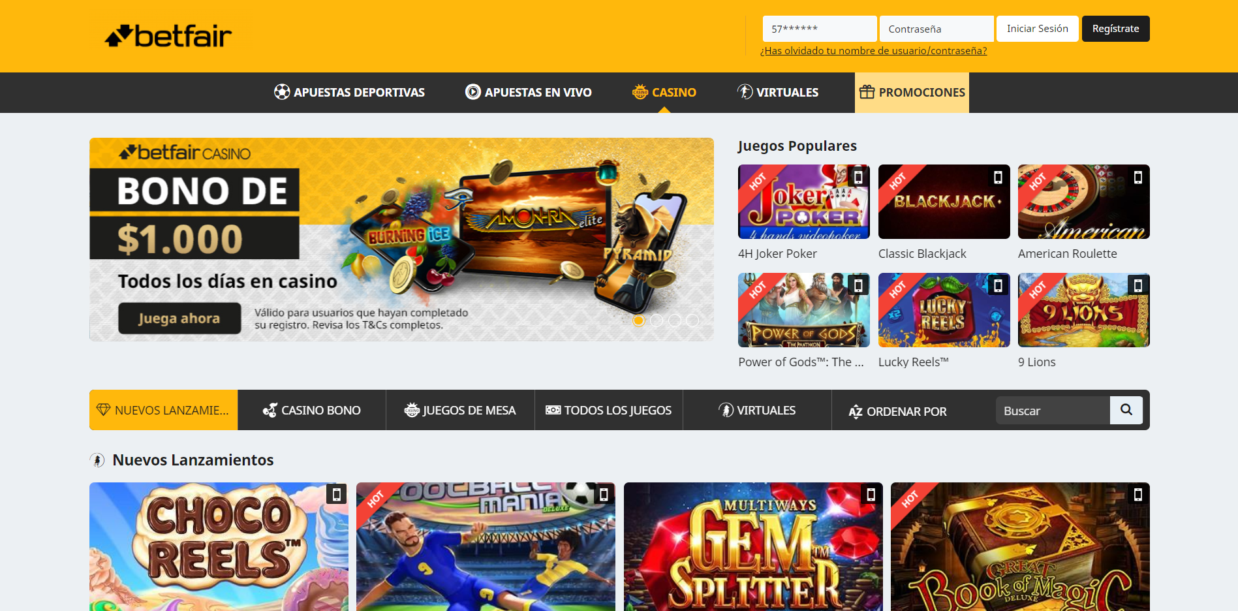Click the Casino Bono chips icon
The height and width of the screenshot is (611, 1238).
click(x=270, y=410)
